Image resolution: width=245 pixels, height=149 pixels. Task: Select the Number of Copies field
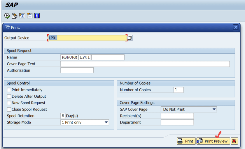(x=178, y=90)
